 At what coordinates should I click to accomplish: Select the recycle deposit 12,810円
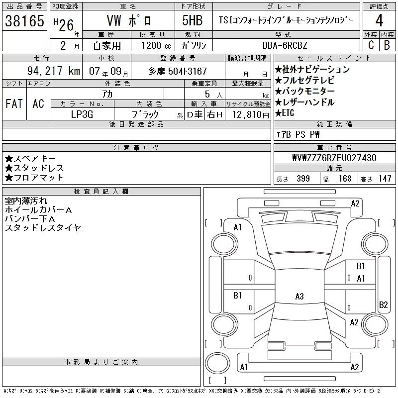250,115
